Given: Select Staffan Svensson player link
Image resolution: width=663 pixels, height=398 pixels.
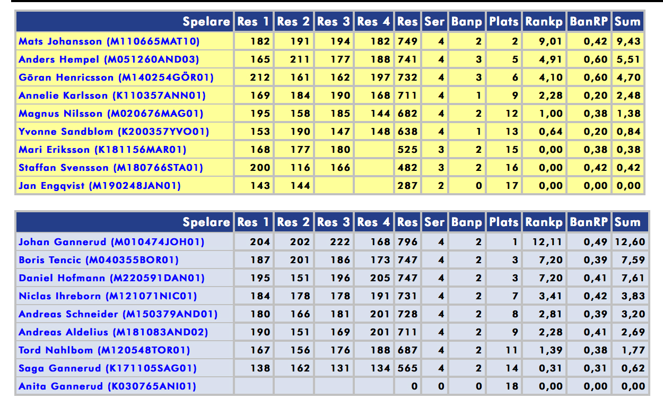Looking at the screenshot, I should pos(110,168).
